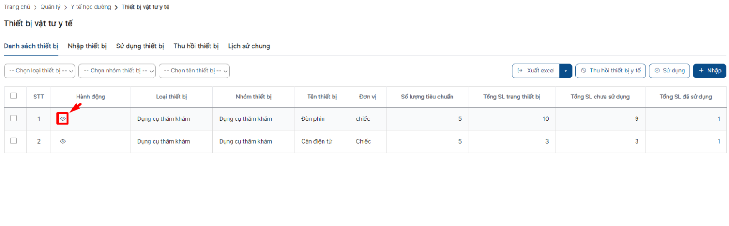View details of Cân điện tử row
Image resolution: width=729 pixels, height=226 pixels.
click(63, 141)
